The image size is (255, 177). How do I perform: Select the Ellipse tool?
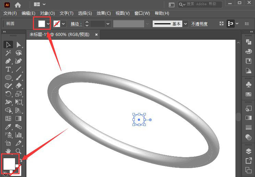point(8,78)
